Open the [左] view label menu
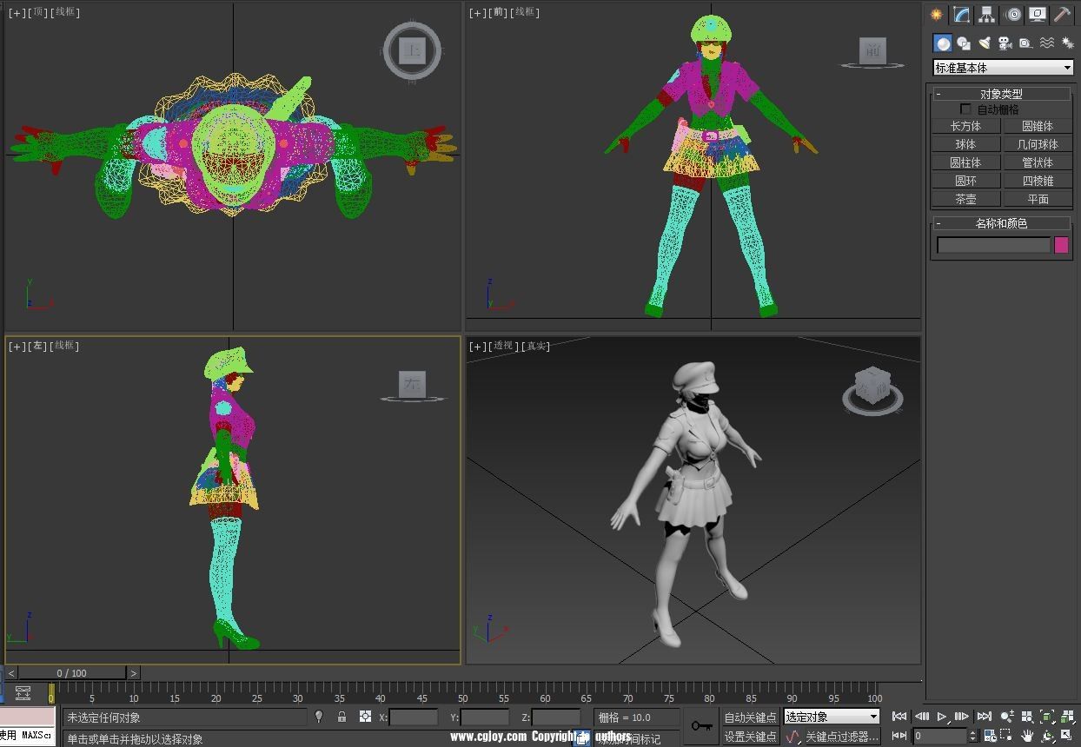 [39, 346]
